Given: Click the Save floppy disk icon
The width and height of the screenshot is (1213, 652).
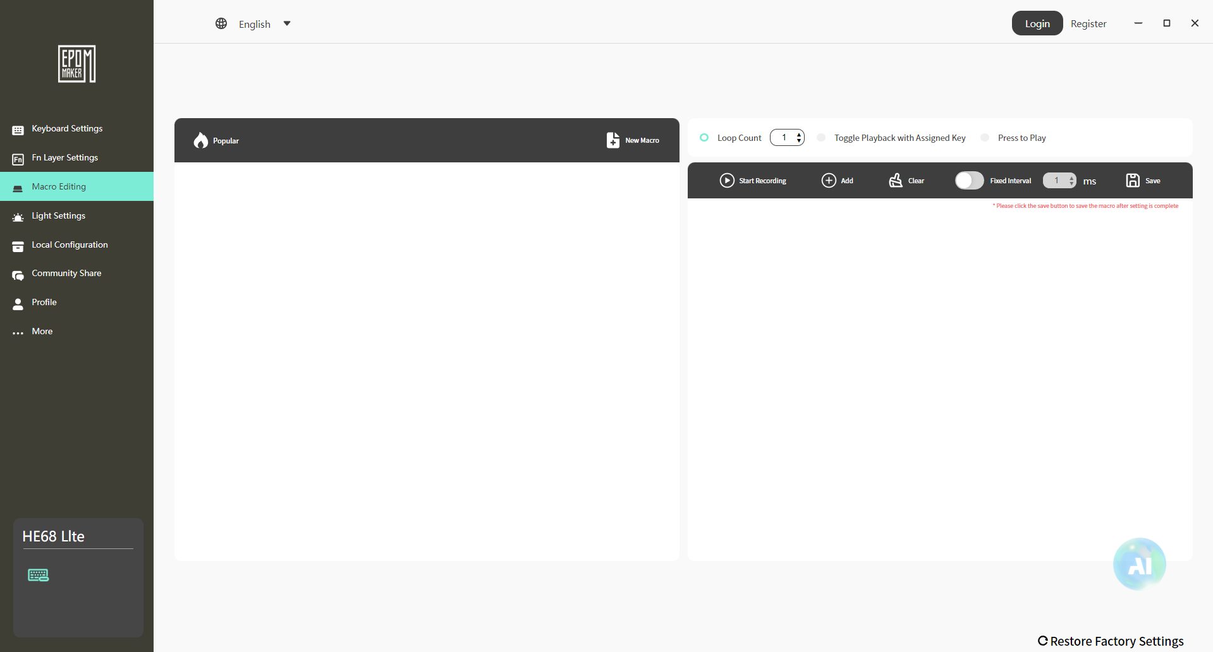Looking at the screenshot, I should pyautogui.click(x=1133, y=181).
